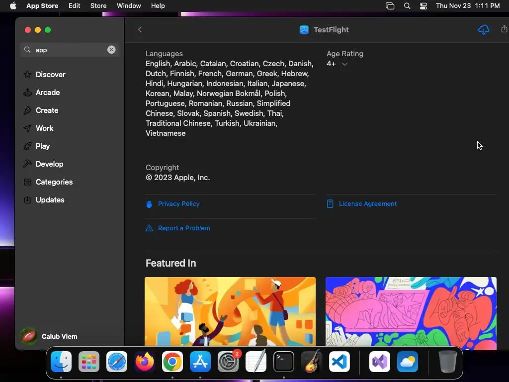Click the Featured In heading

(x=171, y=263)
